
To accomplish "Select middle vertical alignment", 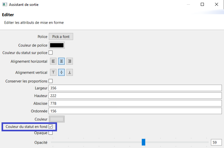I will pyautogui.click(x=62, y=73).
